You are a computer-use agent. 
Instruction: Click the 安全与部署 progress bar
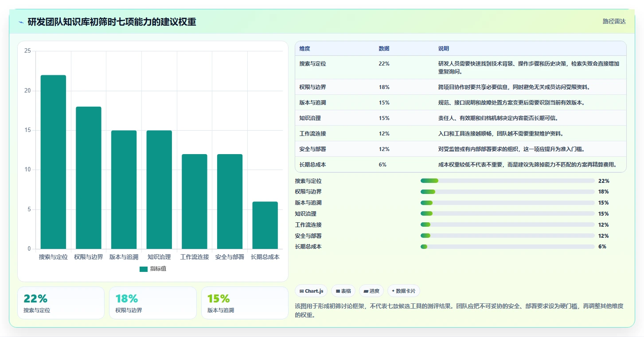(507, 236)
